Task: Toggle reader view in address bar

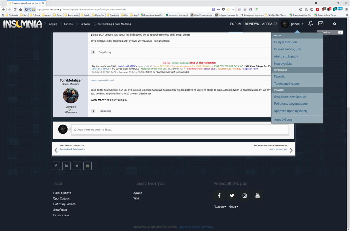Action: (x=214, y=9)
